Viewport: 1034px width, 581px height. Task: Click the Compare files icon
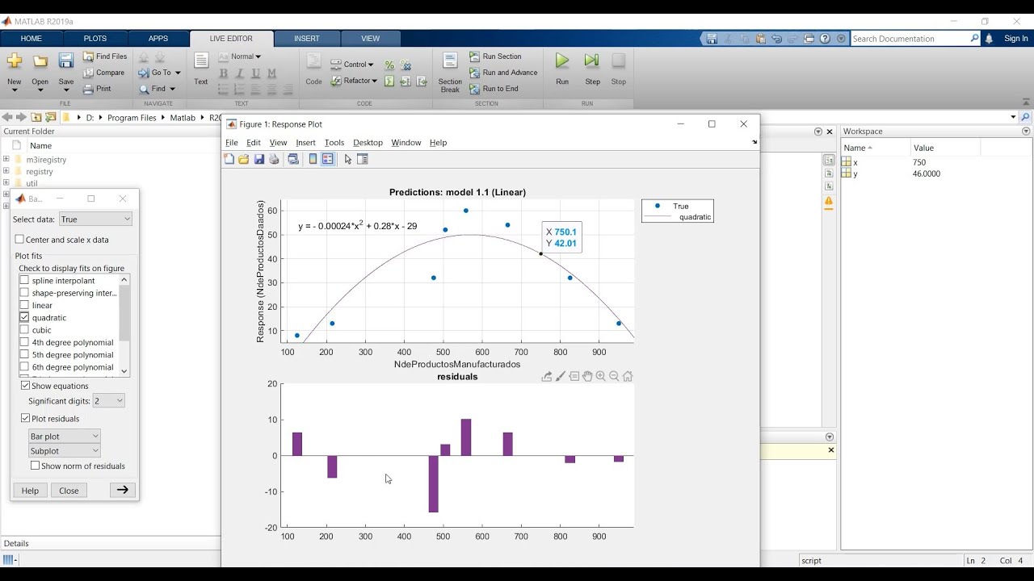89,73
